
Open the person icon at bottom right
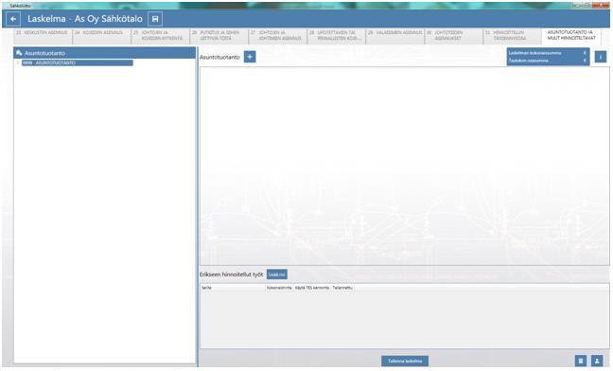click(x=597, y=361)
